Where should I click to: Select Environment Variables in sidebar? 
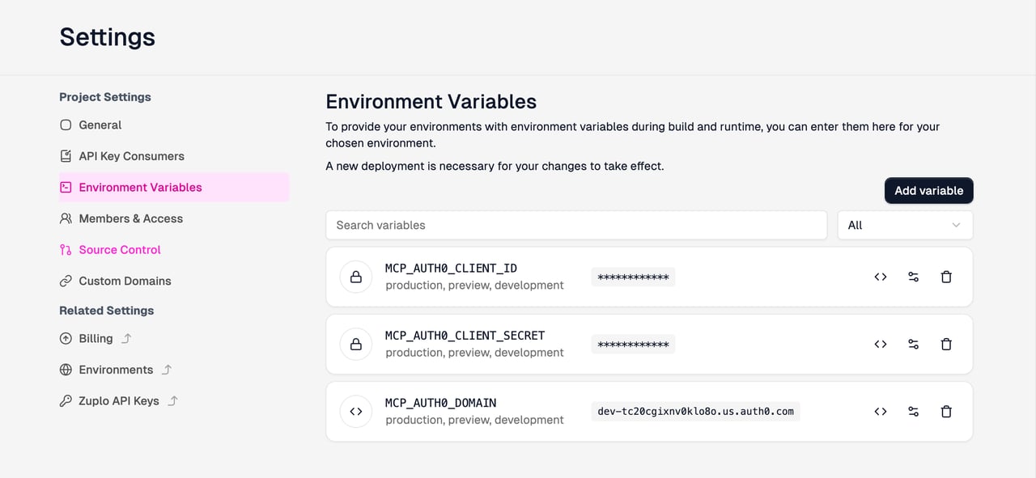[174, 187]
